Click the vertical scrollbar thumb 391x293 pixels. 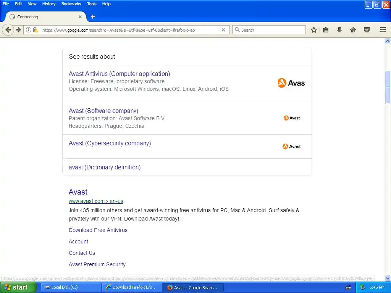pyautogui.click(x=388, y=87)
